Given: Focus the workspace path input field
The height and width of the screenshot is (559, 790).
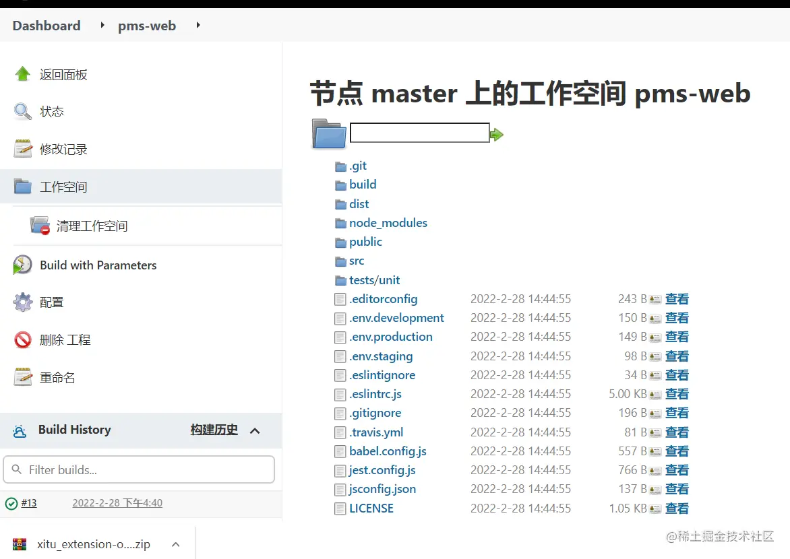Looking at the screenshot, I should [x=420, y=133].
